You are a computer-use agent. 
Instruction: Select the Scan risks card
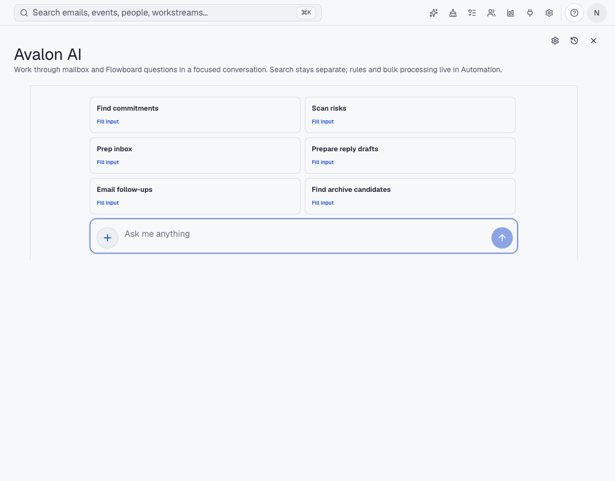(410, 115)
